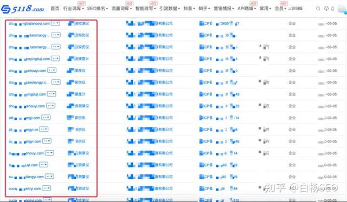Click the user avatar icon
Image resolution: width=347 pixels, height=202 pixels.
point(342,9)
